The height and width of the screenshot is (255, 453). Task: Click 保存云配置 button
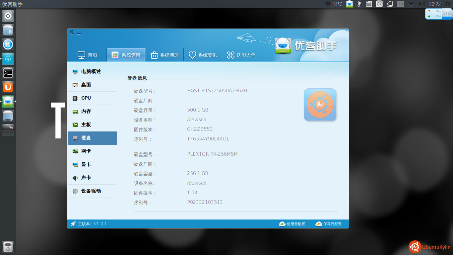pos(329,224)
